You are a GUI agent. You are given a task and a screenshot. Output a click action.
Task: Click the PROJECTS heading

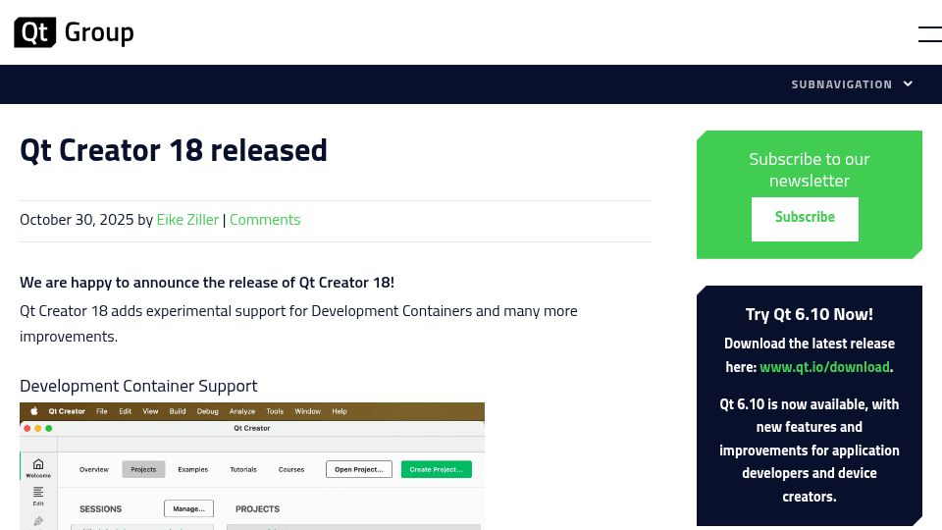(257, 509)
